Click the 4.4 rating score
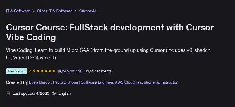The width and height of the screenshot is (235, 107). tap(32, 71)
